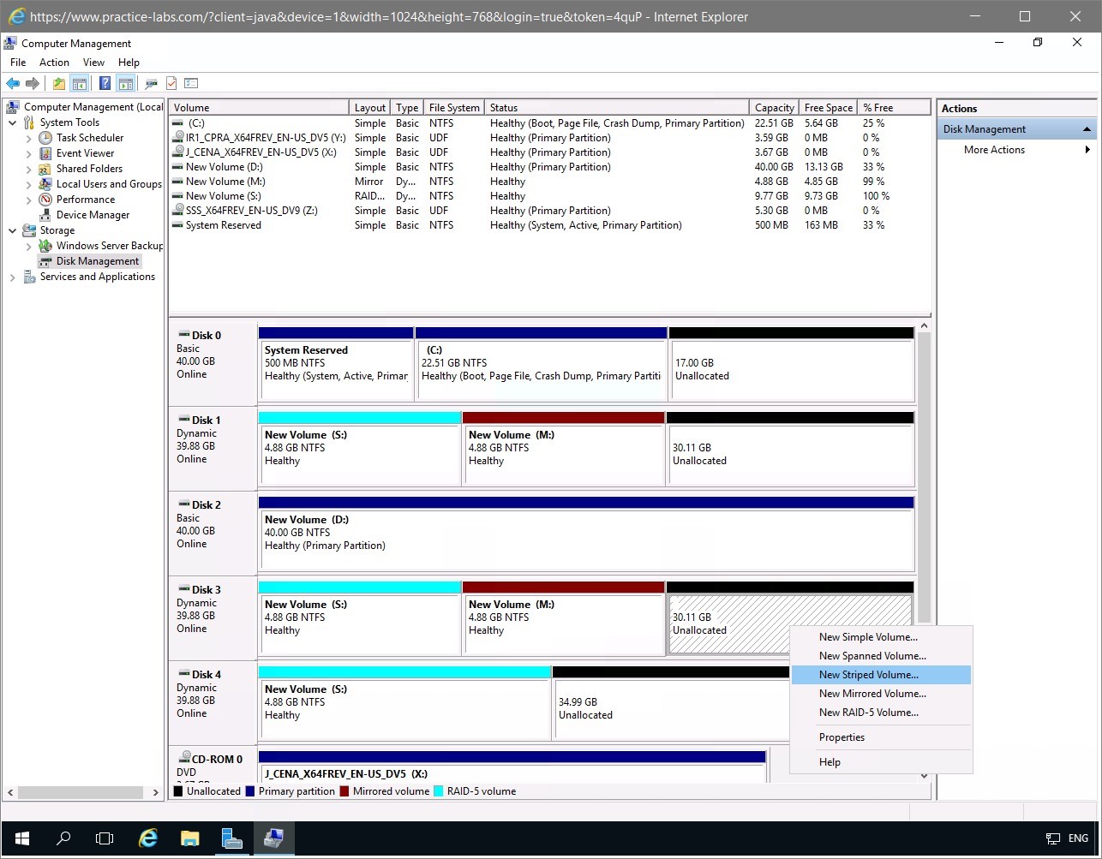Click the console tree horizontal scrollbar
This screenshot has width=1102, height=859.
click(x=82, y=793)
